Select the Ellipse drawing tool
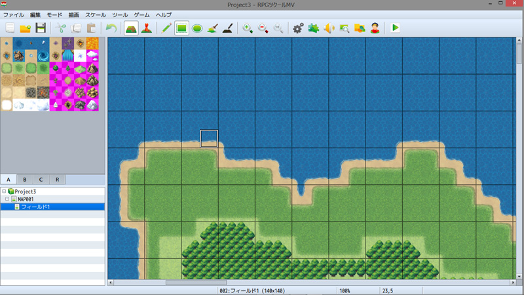524x295 pixels. point(197,28)
